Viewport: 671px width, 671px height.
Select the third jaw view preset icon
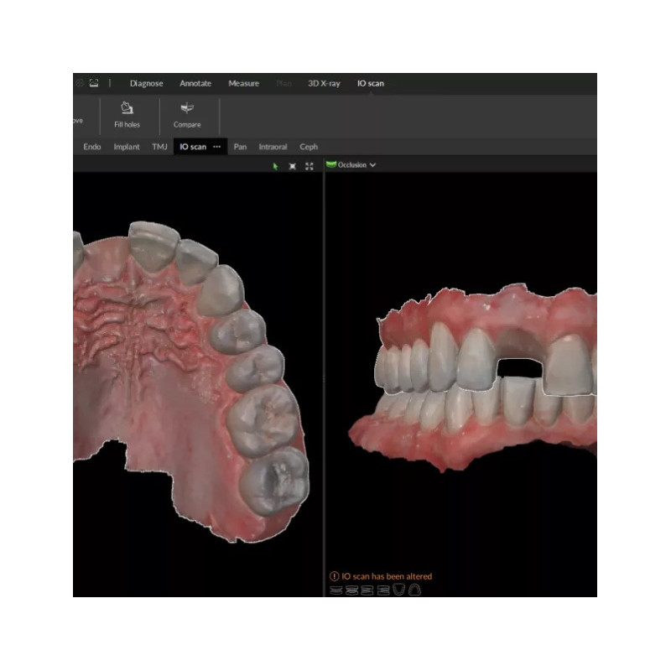(367, 590)
